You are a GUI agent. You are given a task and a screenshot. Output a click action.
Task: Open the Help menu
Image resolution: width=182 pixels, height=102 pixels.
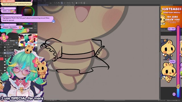(x=45, y=1)
